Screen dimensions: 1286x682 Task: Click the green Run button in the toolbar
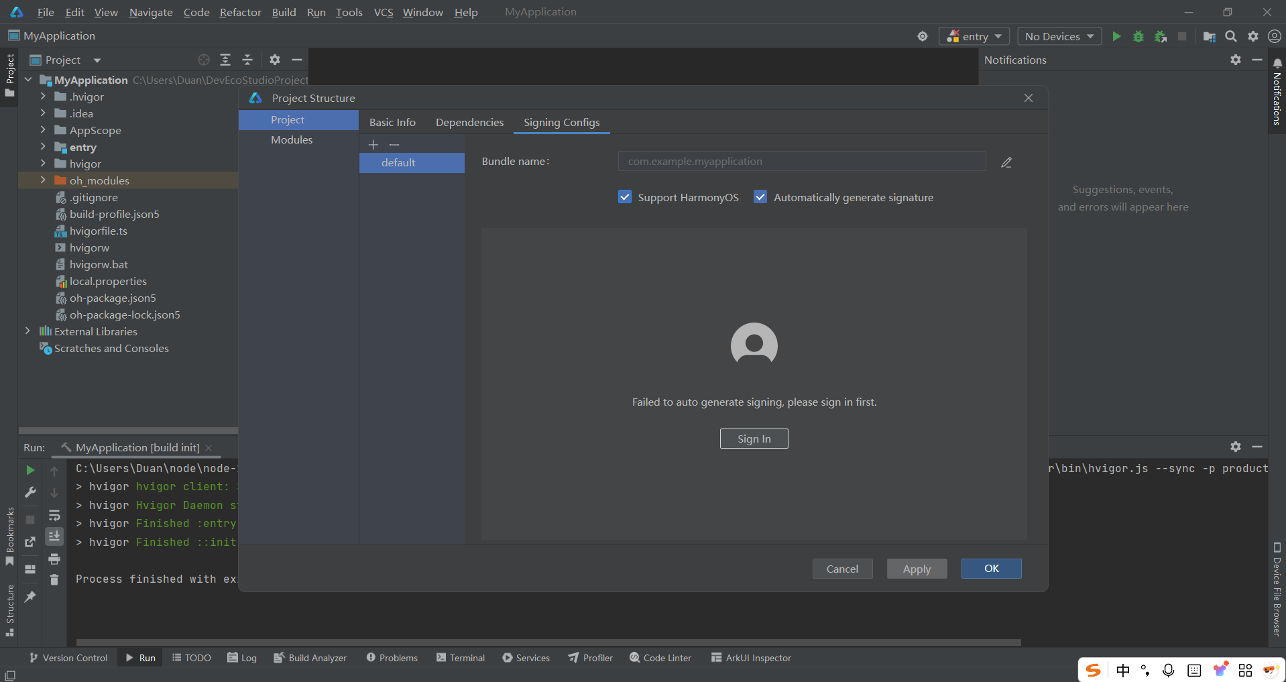tap(1116, 36)
